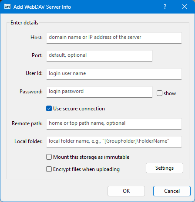This screenshot has height=202, width=195.
Task: Click the Enter details group heading
Action: pyautogui.click(x=24, y=23)
